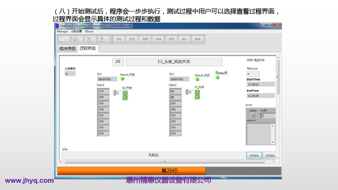
Task: Click the ID2 field showing 183DF301
Action: tap(179, 79)
